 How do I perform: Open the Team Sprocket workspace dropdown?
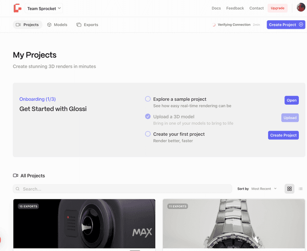pyautogui.click(x=44, y=9)
